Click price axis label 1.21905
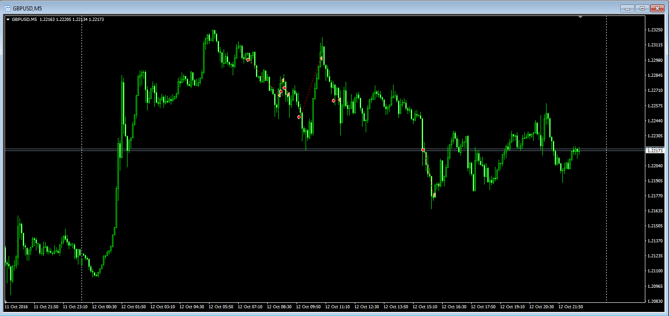Screen dimensions: 669x316 click(655, 181)
